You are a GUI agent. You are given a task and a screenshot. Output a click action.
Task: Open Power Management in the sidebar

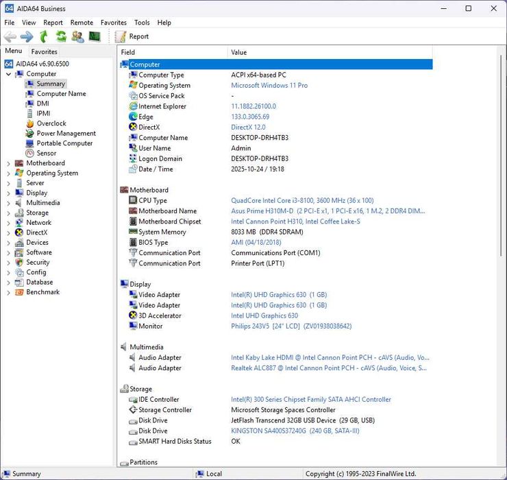(x=66, y=134)
